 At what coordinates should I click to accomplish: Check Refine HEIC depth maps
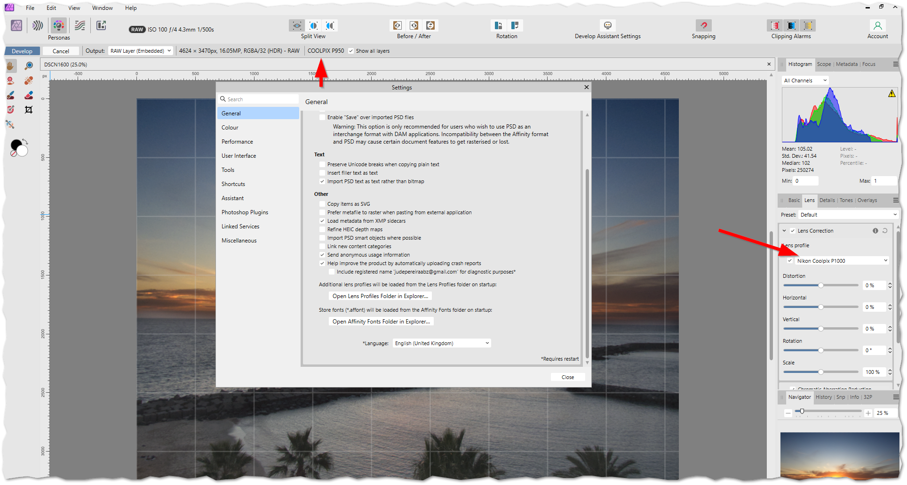coord(322,229)
